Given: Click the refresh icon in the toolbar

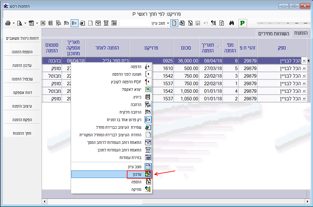Looking at the screenshot, I should pos(222,23).
